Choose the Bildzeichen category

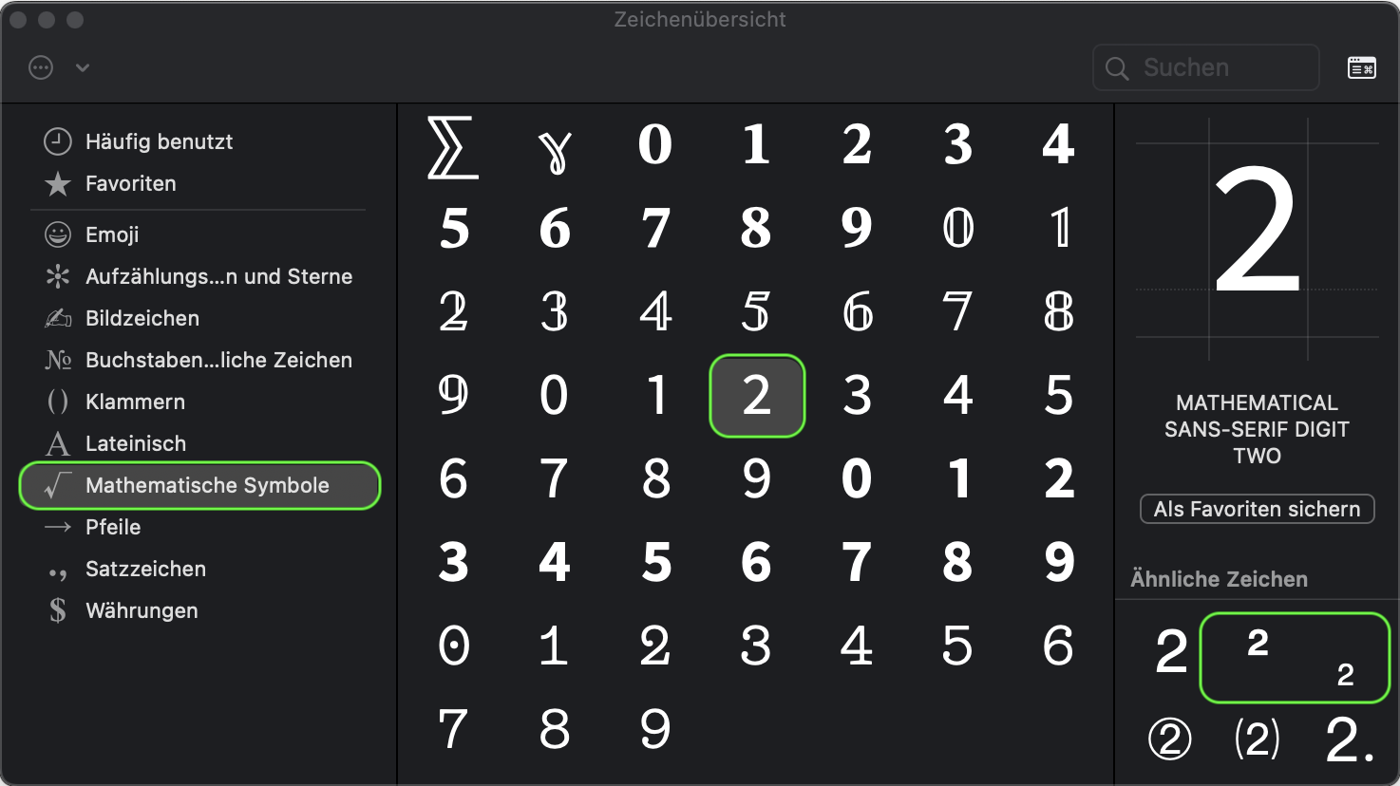coord(142,318)
